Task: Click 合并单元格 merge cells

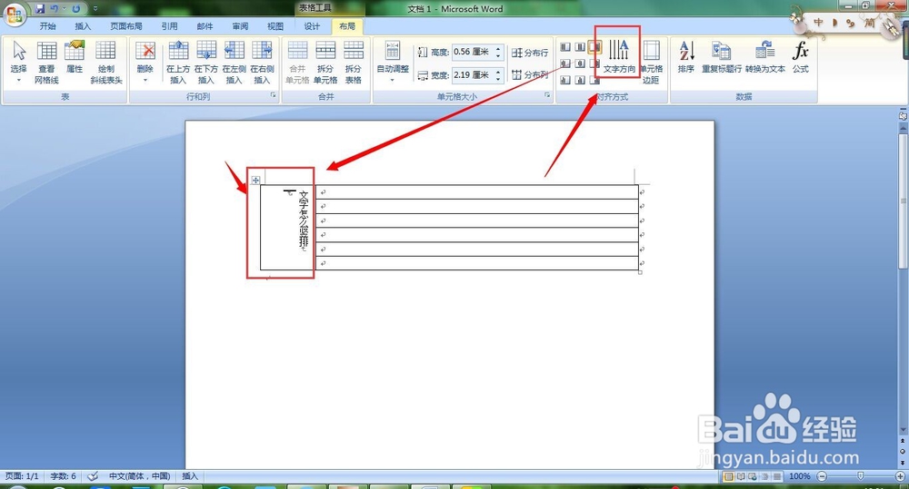Action: 297,62
